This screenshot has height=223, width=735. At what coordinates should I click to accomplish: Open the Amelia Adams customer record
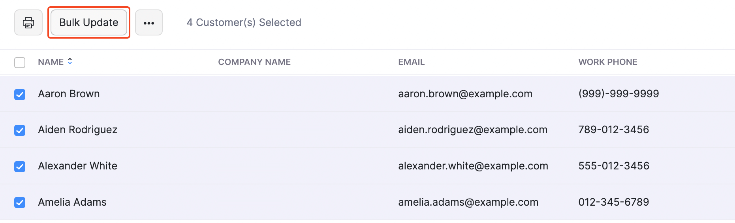point(72,203)
